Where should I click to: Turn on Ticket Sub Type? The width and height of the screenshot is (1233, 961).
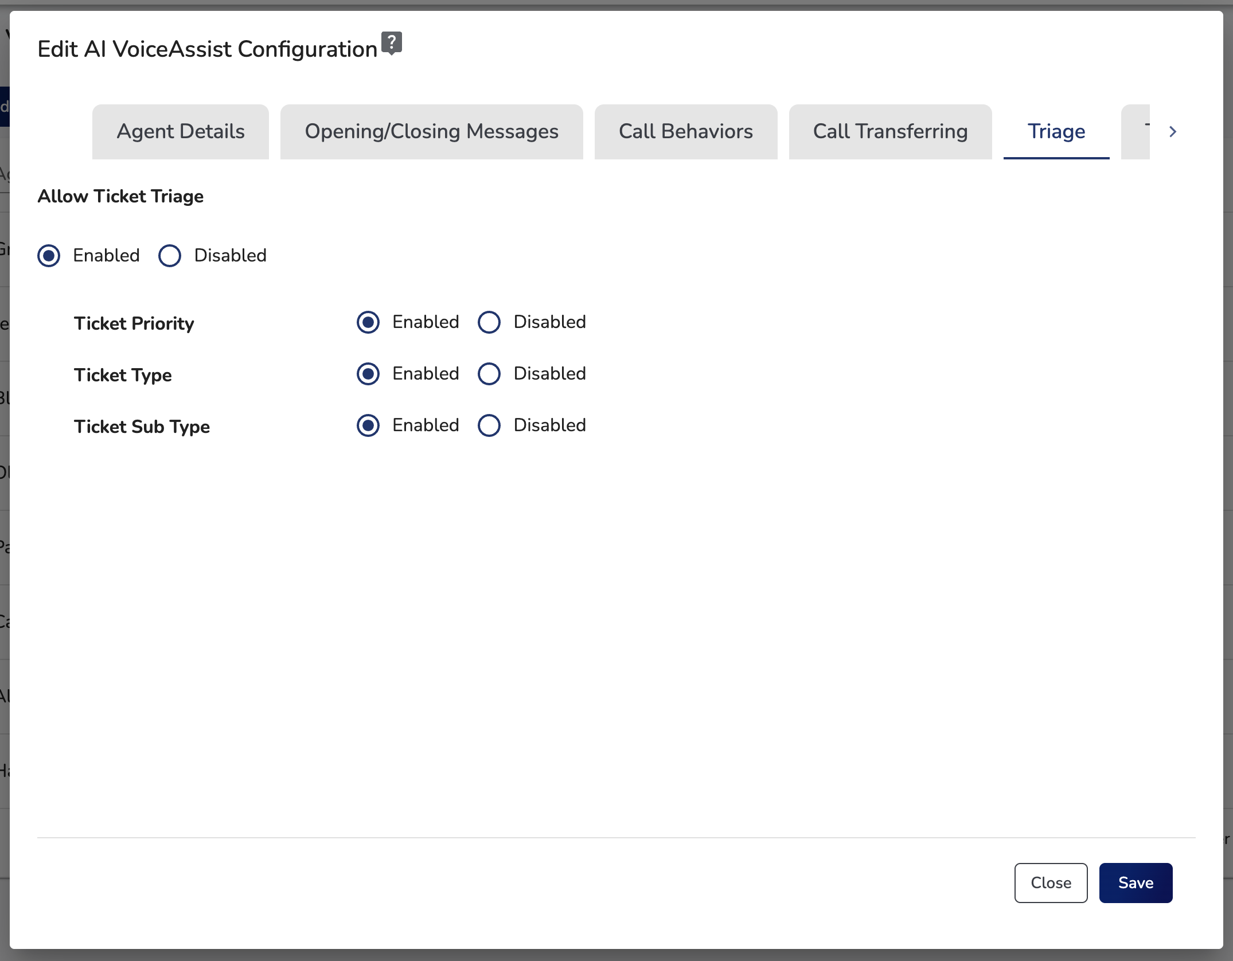[368, 425]
